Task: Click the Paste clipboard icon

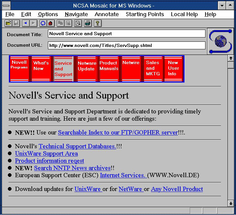Action: point(68,23)
